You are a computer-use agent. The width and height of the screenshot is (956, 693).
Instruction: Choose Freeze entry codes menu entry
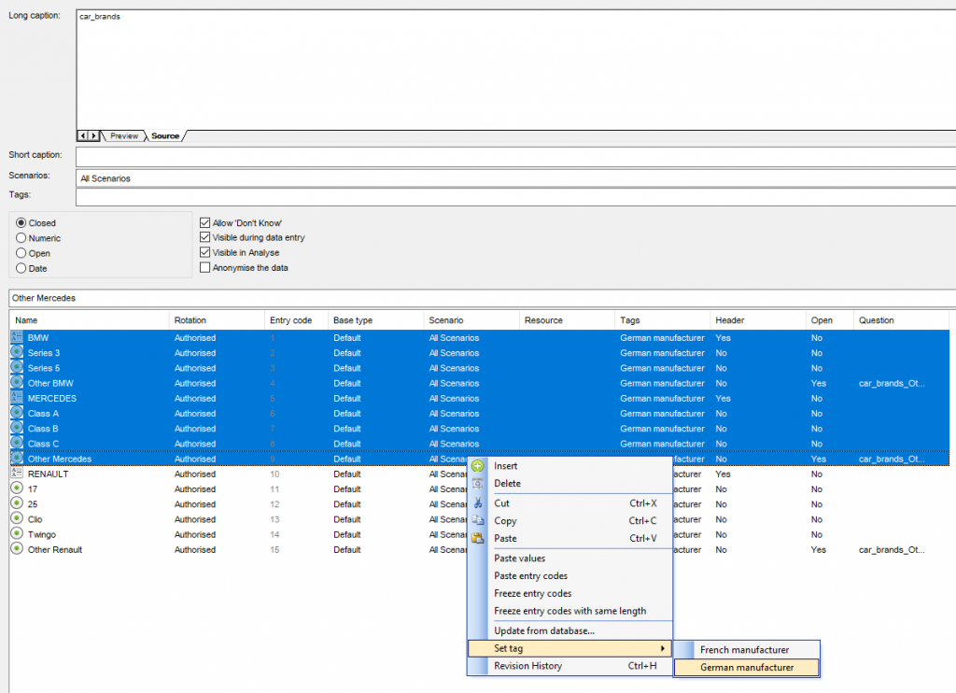click(x=570, y=594)
